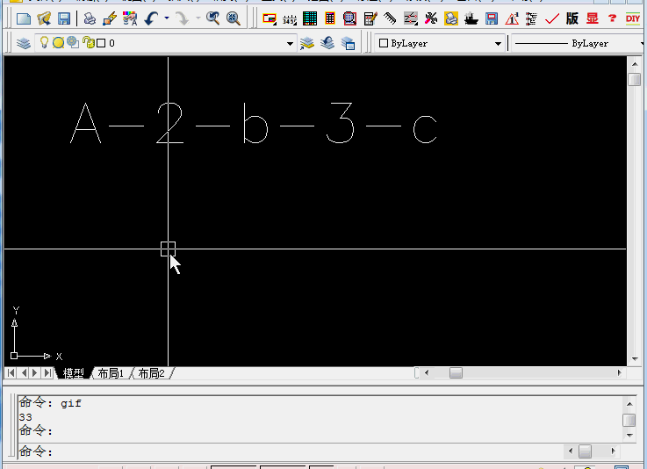Image resolution: width=647 pixels, height=469 pixels.
Task: Click the 版 version button
Action: point(572,18)
